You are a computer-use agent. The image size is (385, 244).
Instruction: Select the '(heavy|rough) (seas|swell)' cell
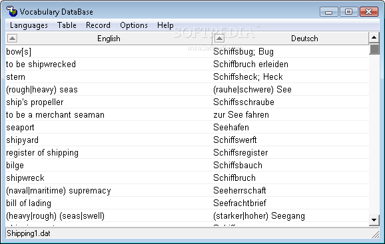click(x=109, y=216)
